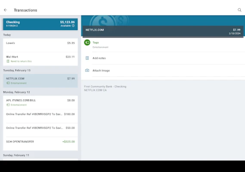Go back using the arrow icon
The height and width of the screenshot is (172, 245).
[x=6, y=10]
